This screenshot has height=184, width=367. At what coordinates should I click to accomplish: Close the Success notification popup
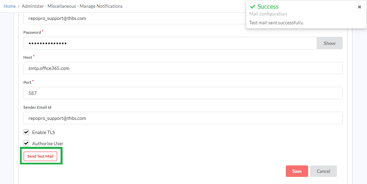tap(359, 7)
